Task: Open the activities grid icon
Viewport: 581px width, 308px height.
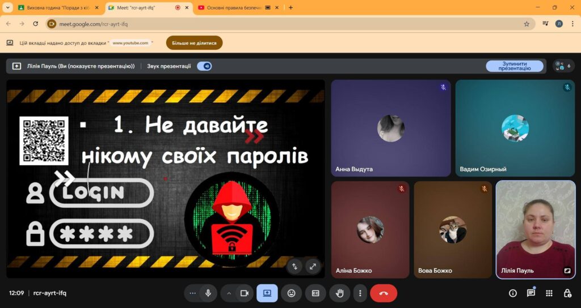Action: point(549,293)
